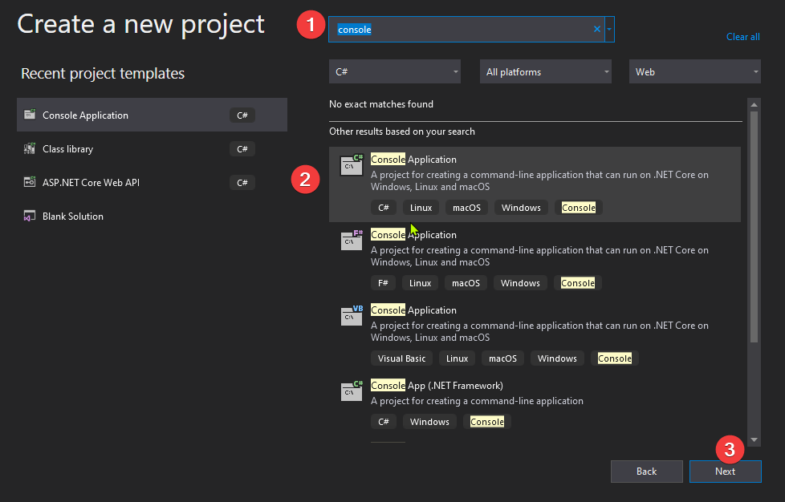Select Visual Basic Console Application result
Image resolution: width=785 pixels, height=502 pixels.
click(535, 335)
